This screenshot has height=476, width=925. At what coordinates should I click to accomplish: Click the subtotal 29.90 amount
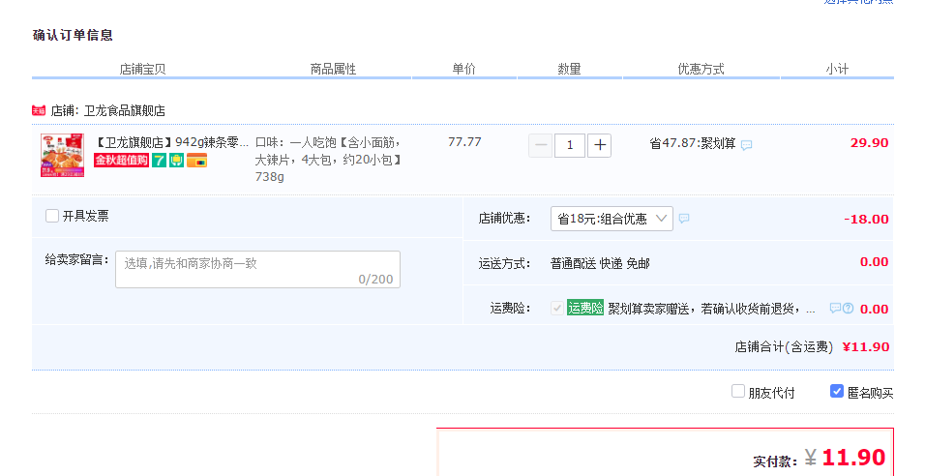(x=870, y=143)
